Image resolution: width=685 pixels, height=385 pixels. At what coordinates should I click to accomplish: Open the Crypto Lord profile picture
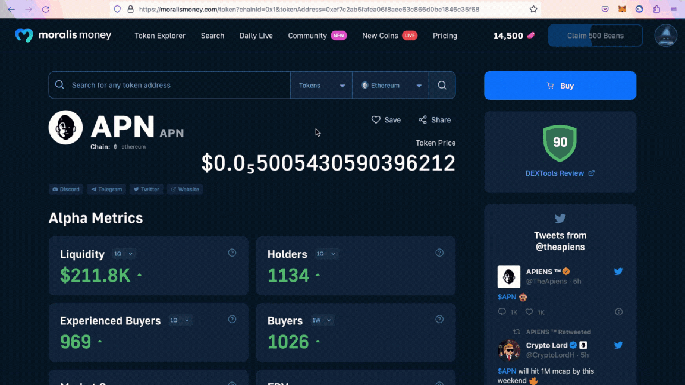click(509, 350)
